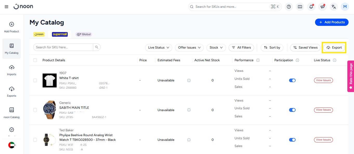Click the Add Products button
The width and height of the screenshot is (354, 154).
[x=332, y=22]
